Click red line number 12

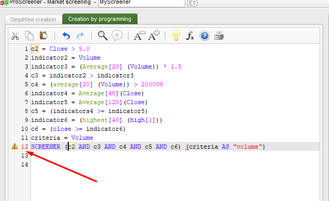pyautogui.click(x=25, y=147)
